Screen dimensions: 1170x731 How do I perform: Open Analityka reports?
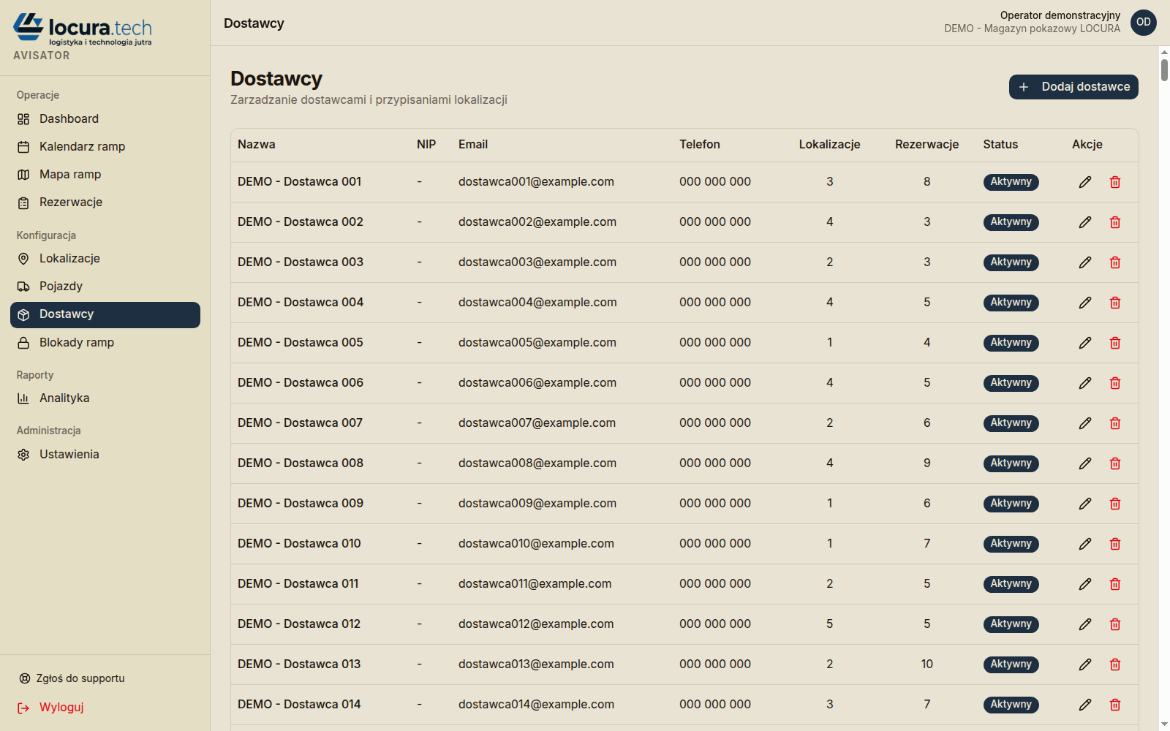pyautogui.click(x=105, y=398)
